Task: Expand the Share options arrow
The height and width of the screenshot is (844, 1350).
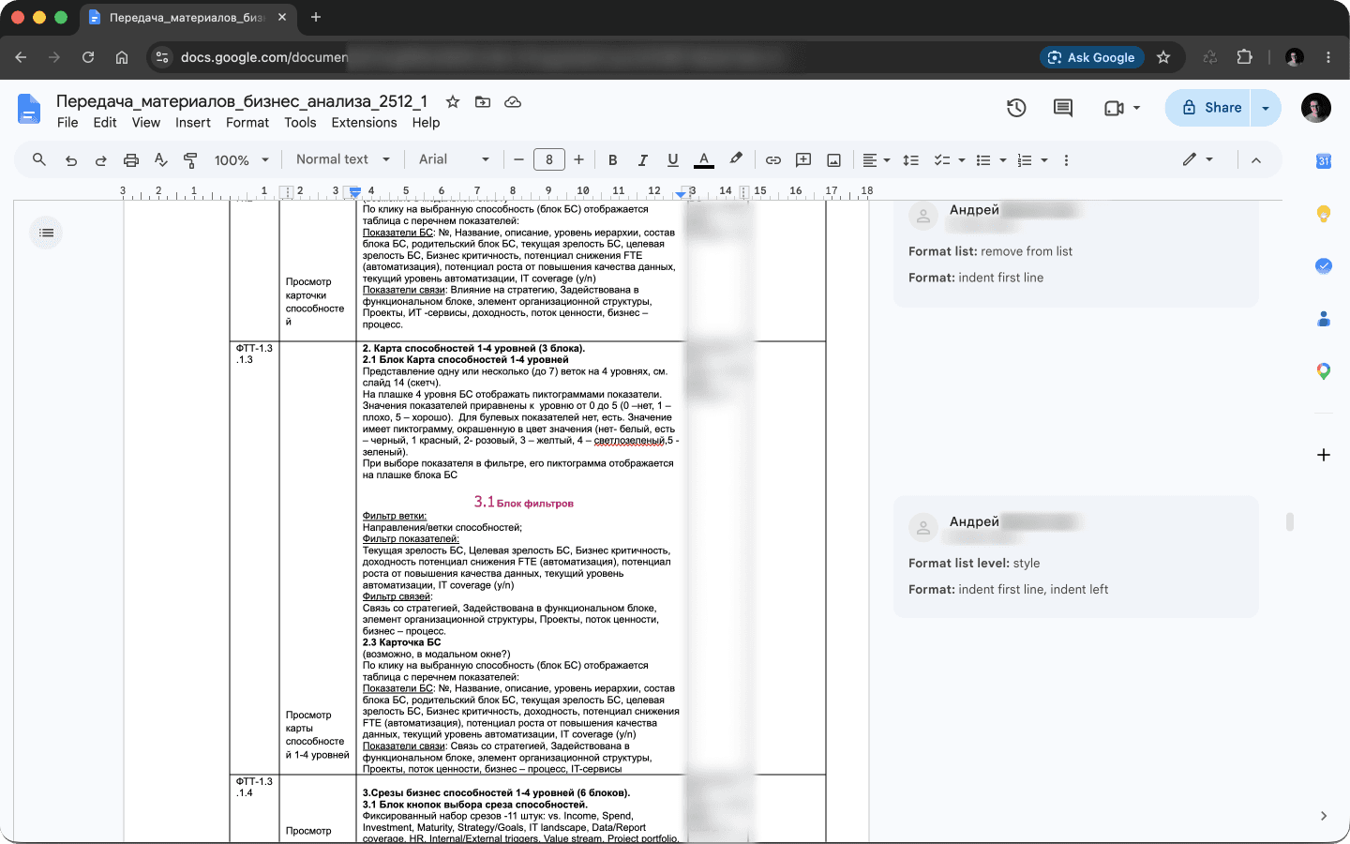Action: coord(1266,108)
